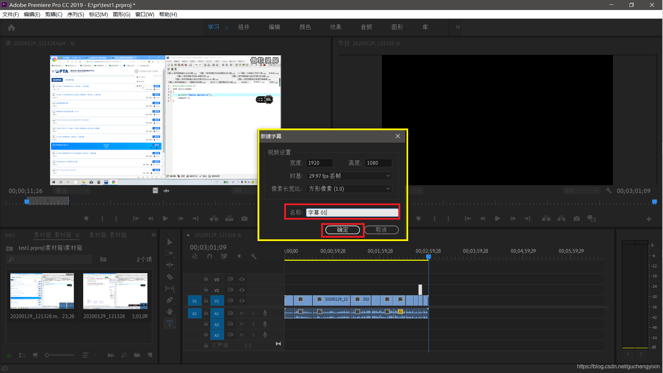Open the 编辑(E) menu
Viewport: 663px width, 373px height.
click(32, 15)
